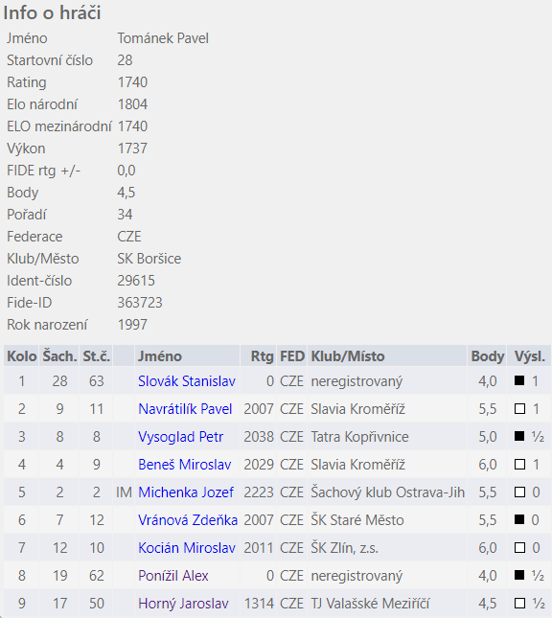Click black piece icon in round 6

click(519, 519)
